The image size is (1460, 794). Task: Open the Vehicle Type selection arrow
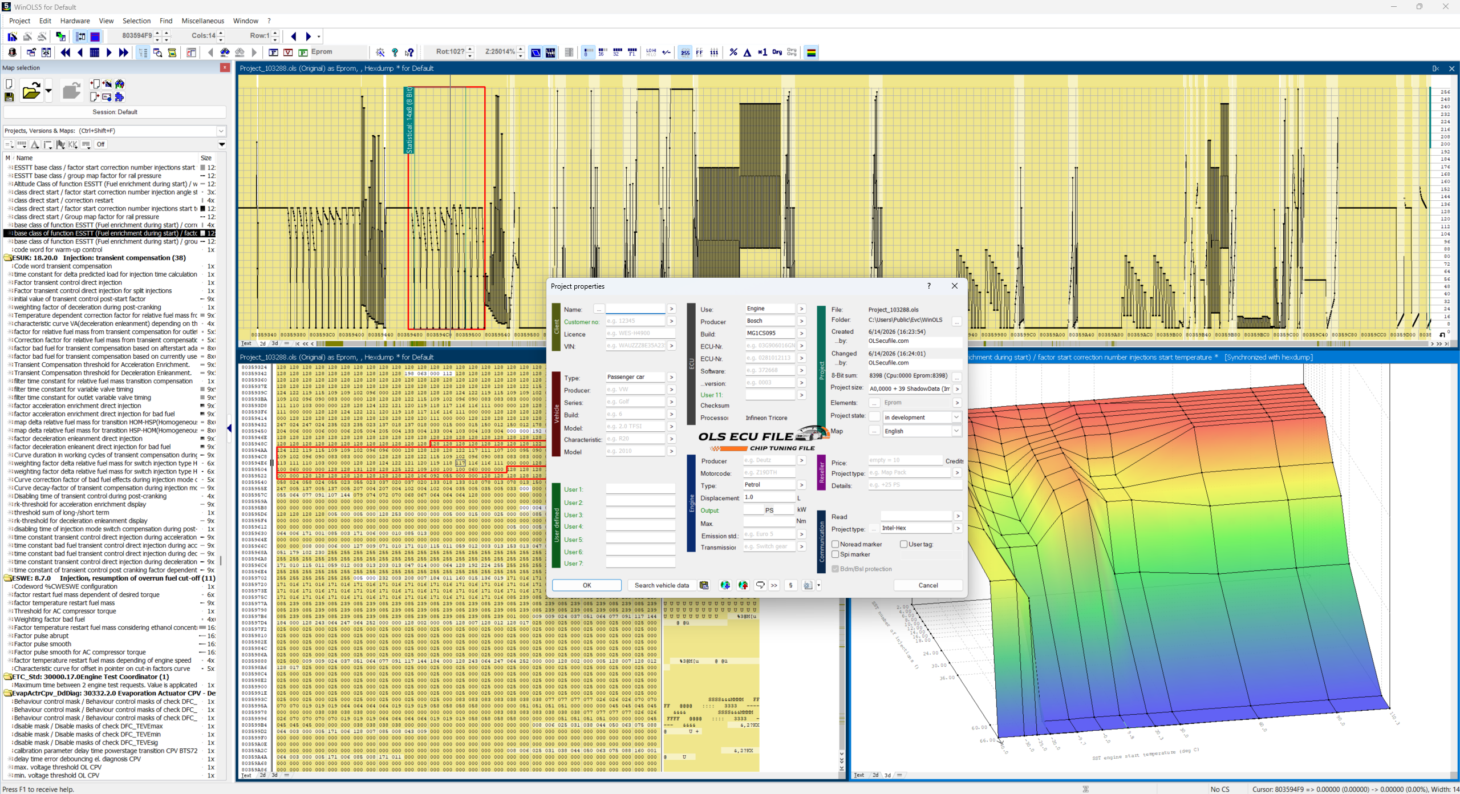point(671,377)
